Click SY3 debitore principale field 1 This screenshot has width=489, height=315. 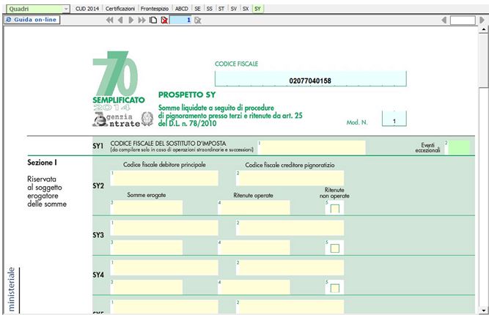tap(164, 228)
